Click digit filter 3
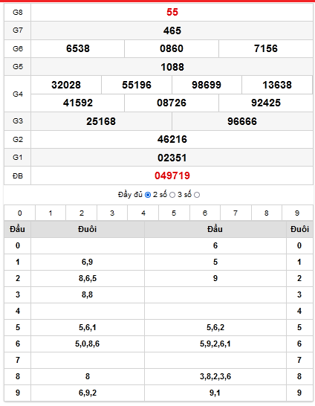 [x=112, y=213]
